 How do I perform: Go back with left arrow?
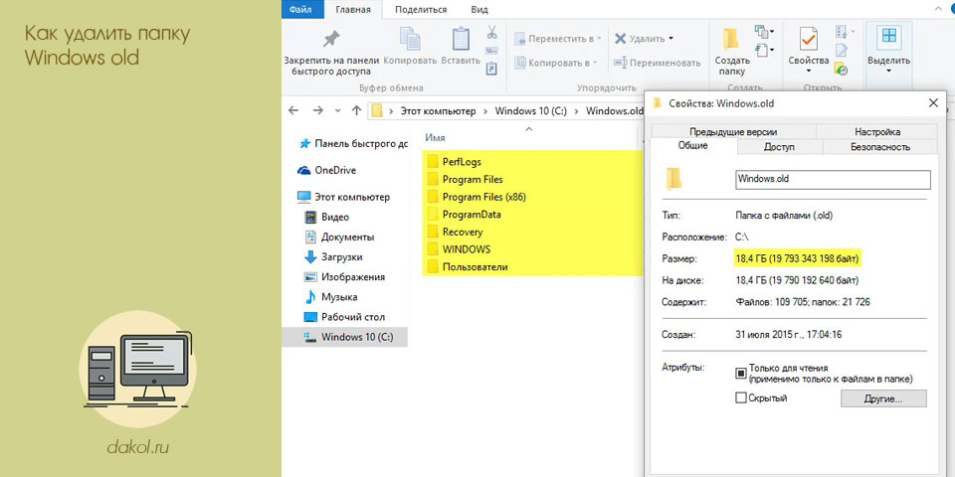click(293, 110)
